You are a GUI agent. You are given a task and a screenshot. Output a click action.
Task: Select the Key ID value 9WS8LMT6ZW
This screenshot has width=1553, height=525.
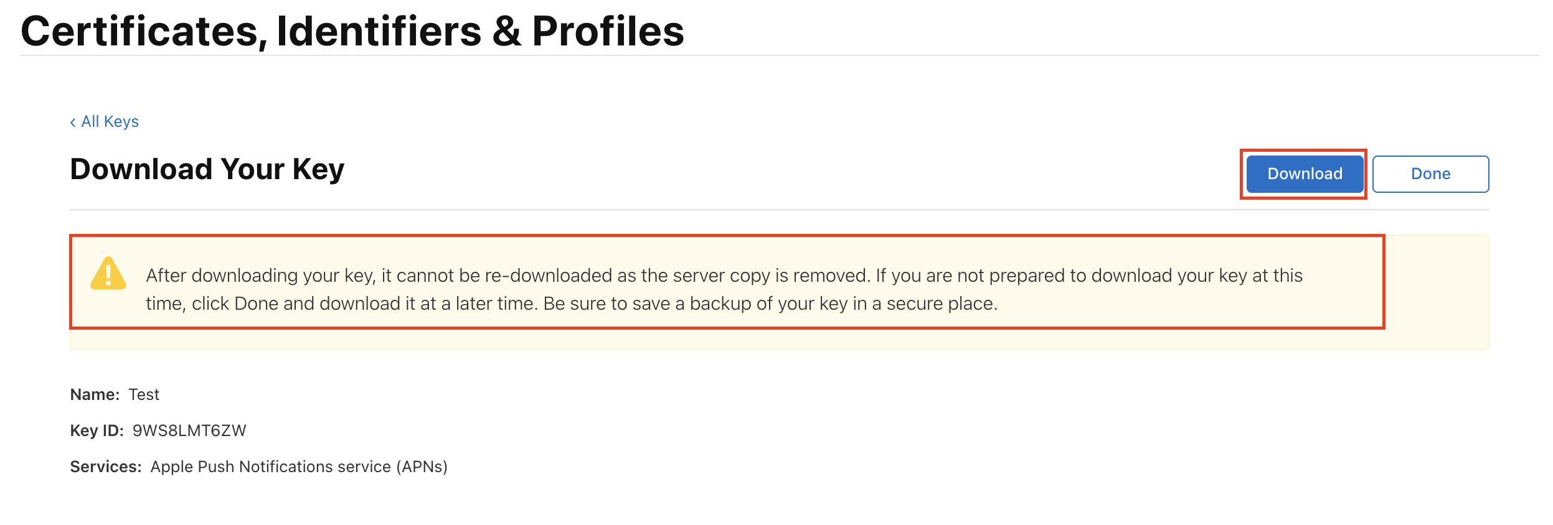(189, 430)
